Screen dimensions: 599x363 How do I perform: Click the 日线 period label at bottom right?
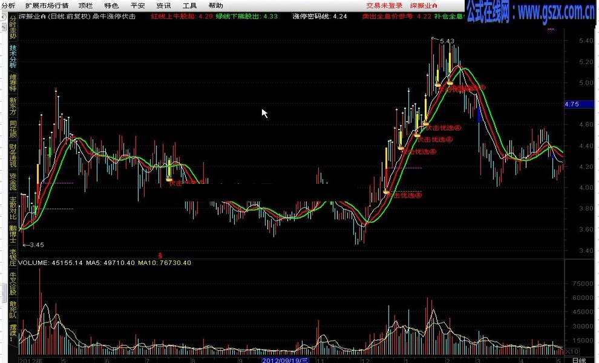click(x=579, y=361)
